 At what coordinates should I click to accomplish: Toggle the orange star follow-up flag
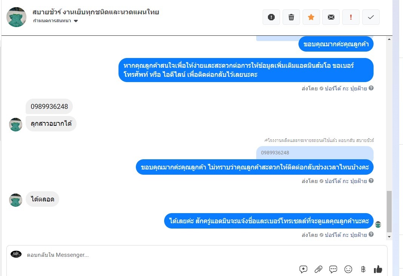[x=311, y=17]
